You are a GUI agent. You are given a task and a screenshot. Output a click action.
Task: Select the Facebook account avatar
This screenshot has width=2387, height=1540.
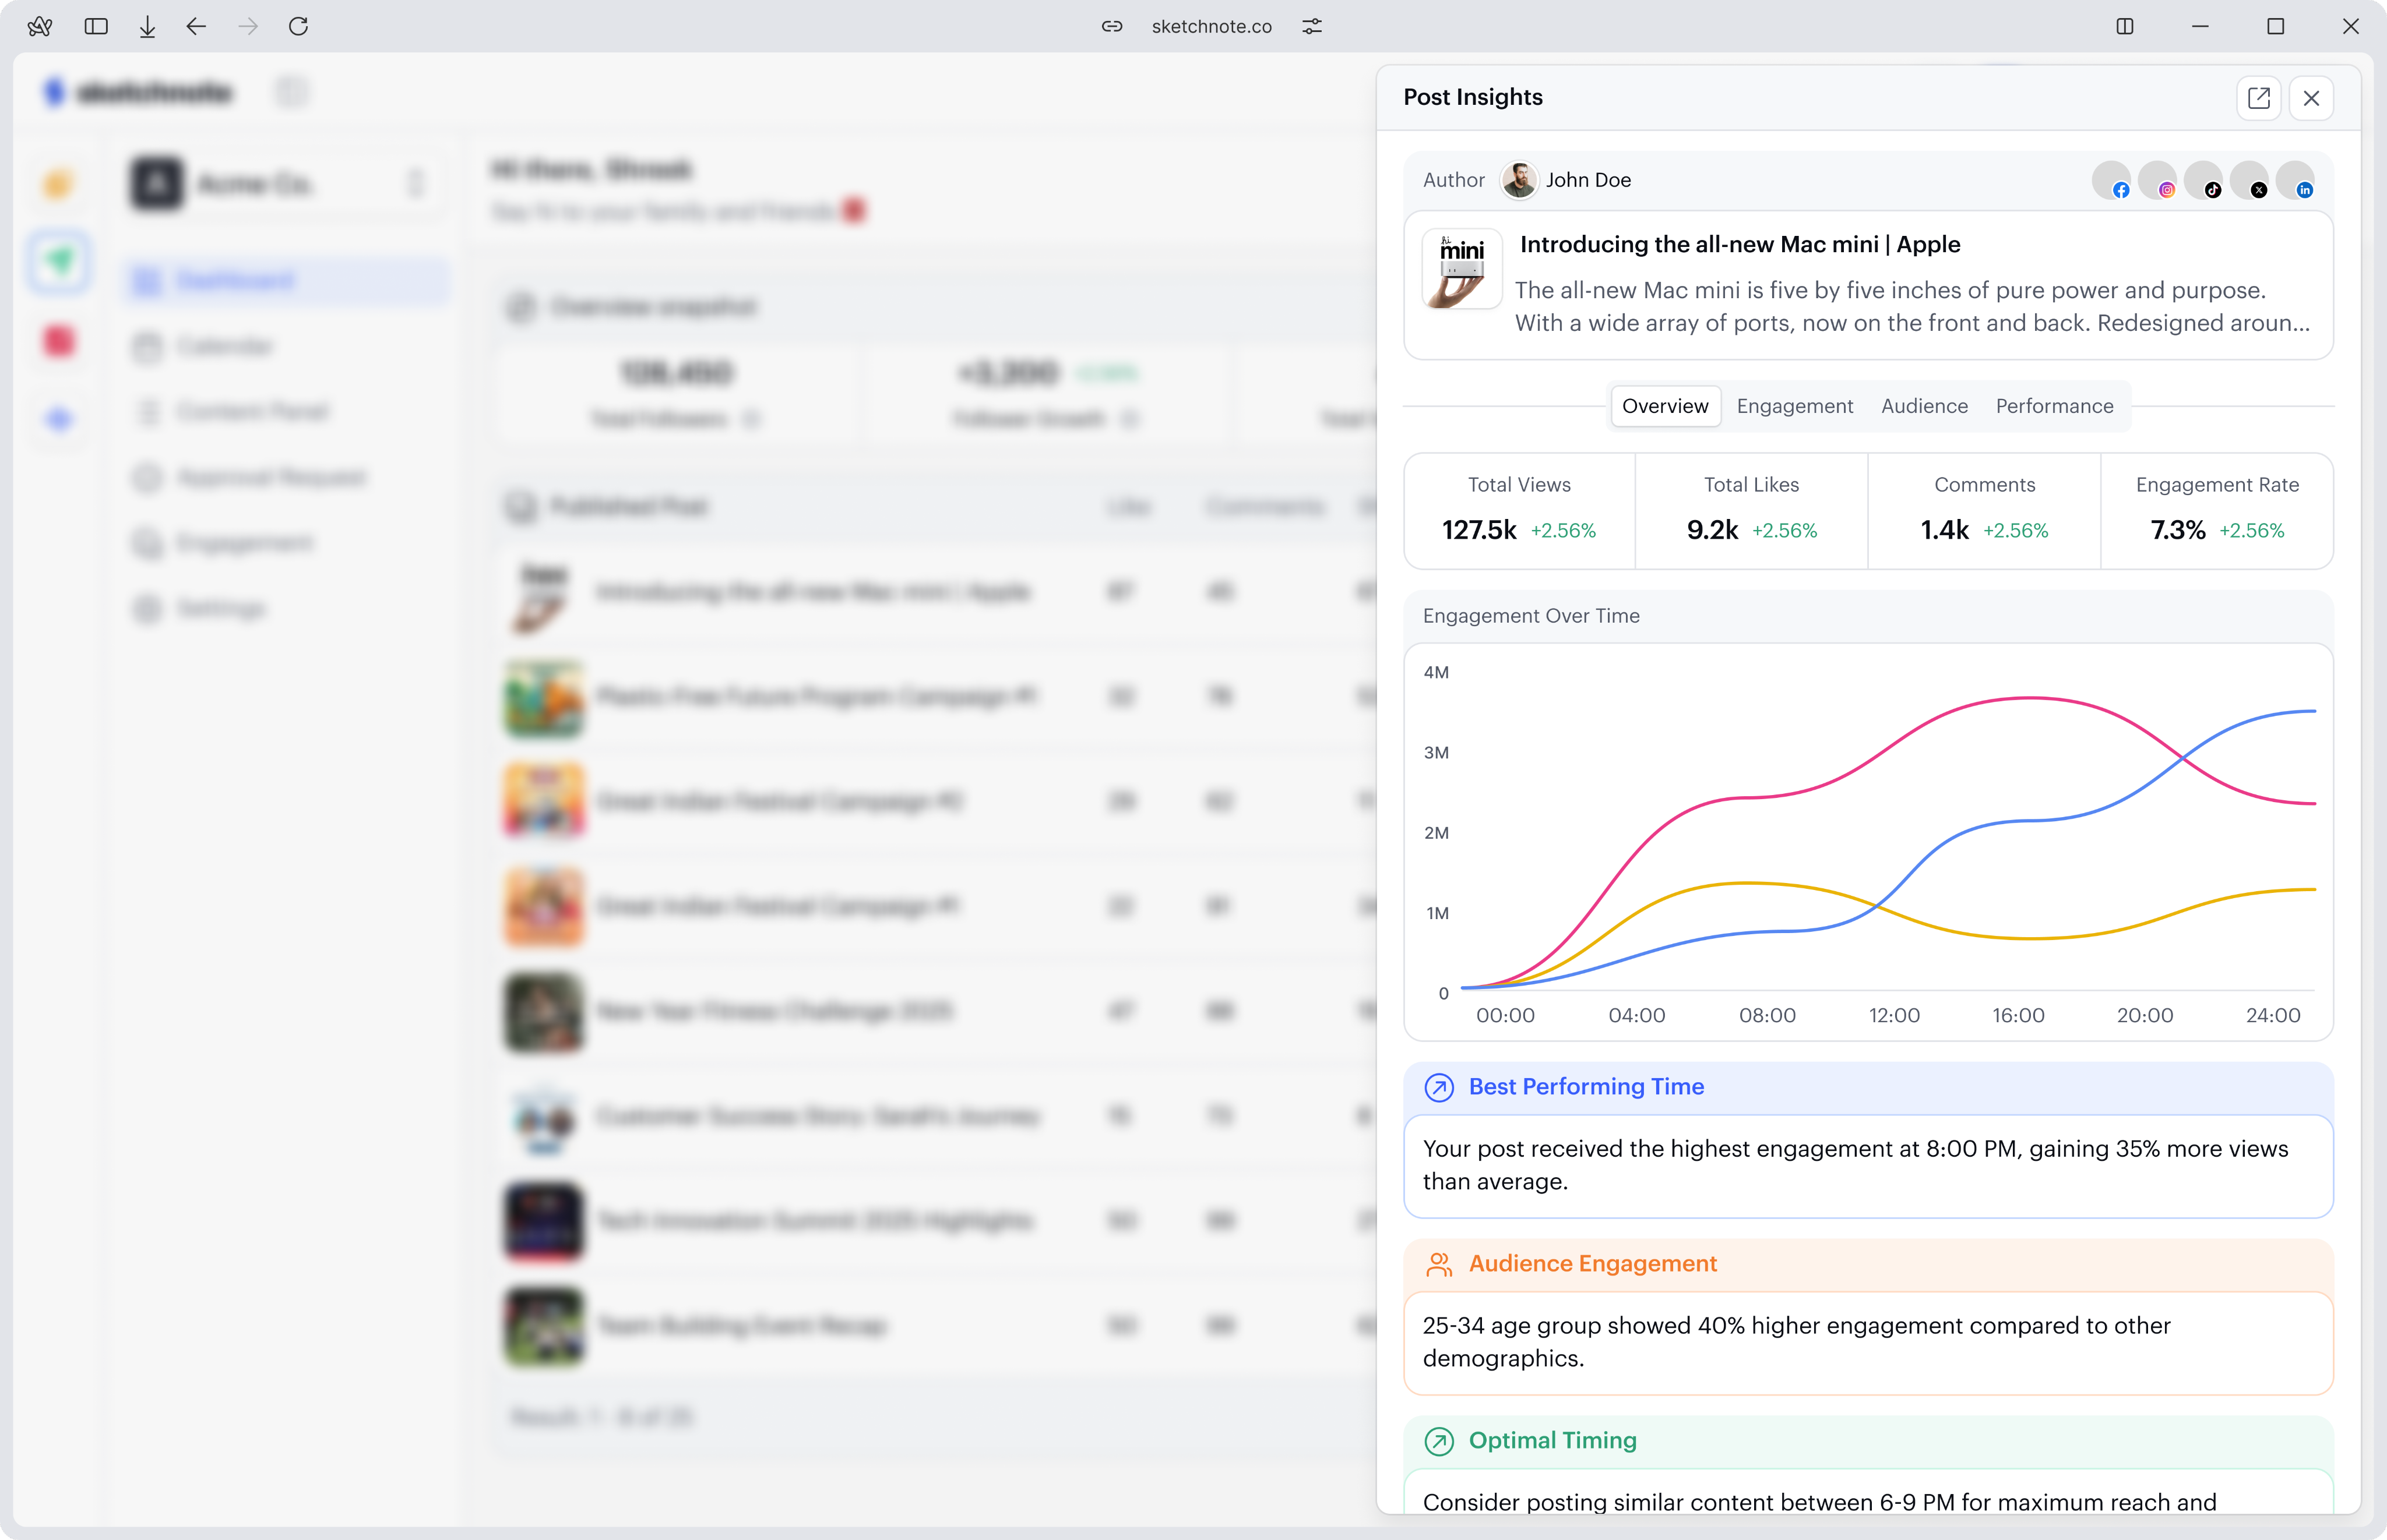click(x=2111, y=181)
